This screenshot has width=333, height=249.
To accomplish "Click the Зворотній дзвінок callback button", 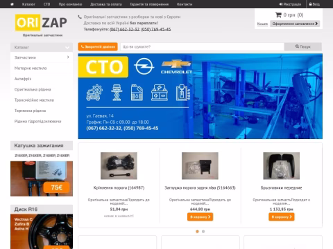I will 98,47.
